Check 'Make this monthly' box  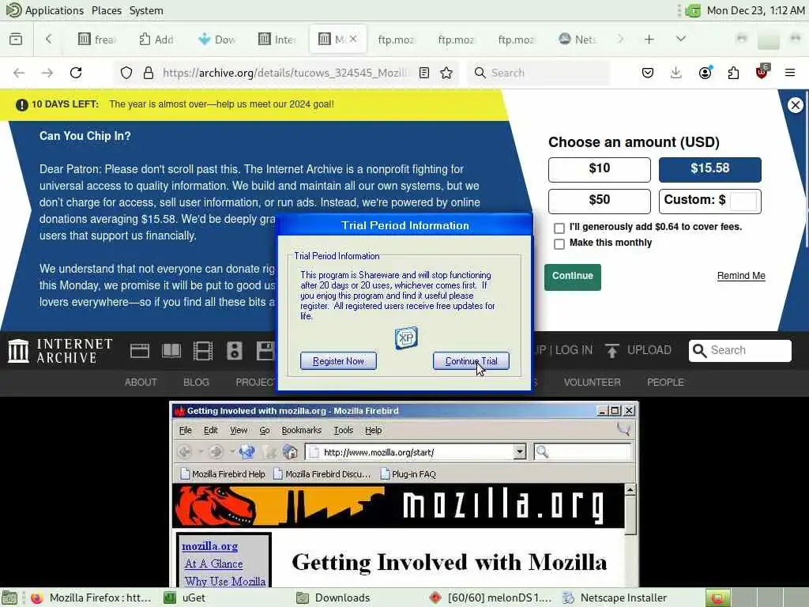[x=559, y=244]
